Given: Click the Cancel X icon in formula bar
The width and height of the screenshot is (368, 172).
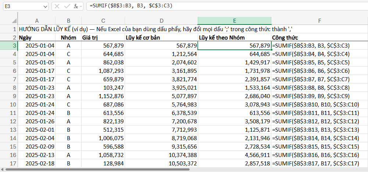Looking at the screenshot, I should point(57,6).
